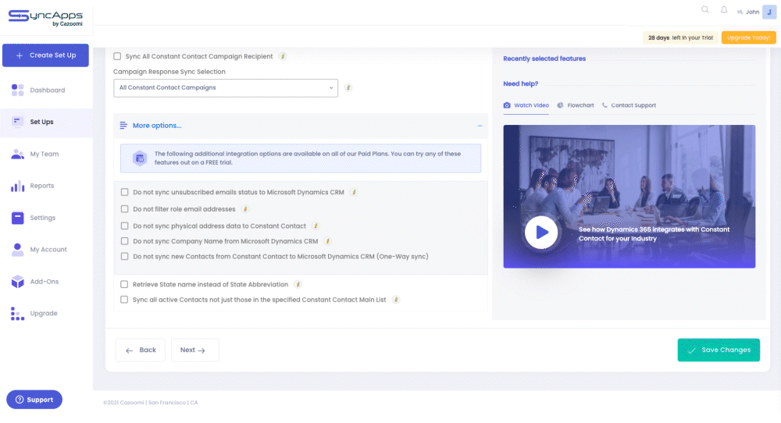Switch to Contact Support tab
This screenshot has height=423, width=781.
click(629, 105)
